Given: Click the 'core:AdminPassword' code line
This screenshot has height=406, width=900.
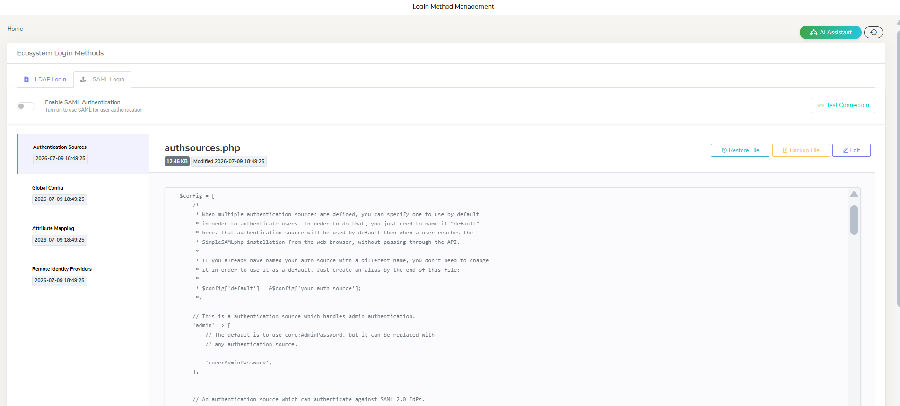Looking at the screenshot, I should (238, 363).
